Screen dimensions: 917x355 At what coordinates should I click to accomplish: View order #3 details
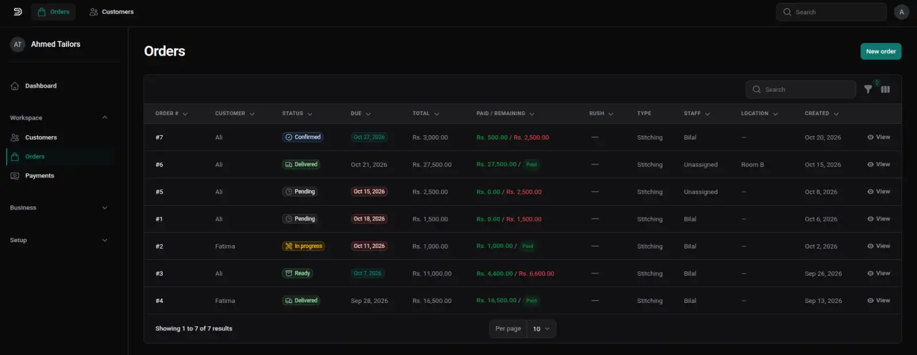(x=879, y=274)
